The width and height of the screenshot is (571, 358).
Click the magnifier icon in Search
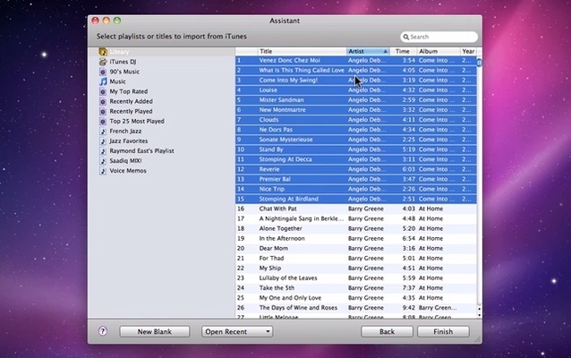pos(406,37)
